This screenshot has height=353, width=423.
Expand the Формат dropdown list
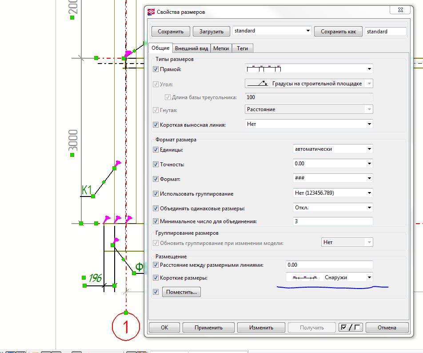[333, 178]
